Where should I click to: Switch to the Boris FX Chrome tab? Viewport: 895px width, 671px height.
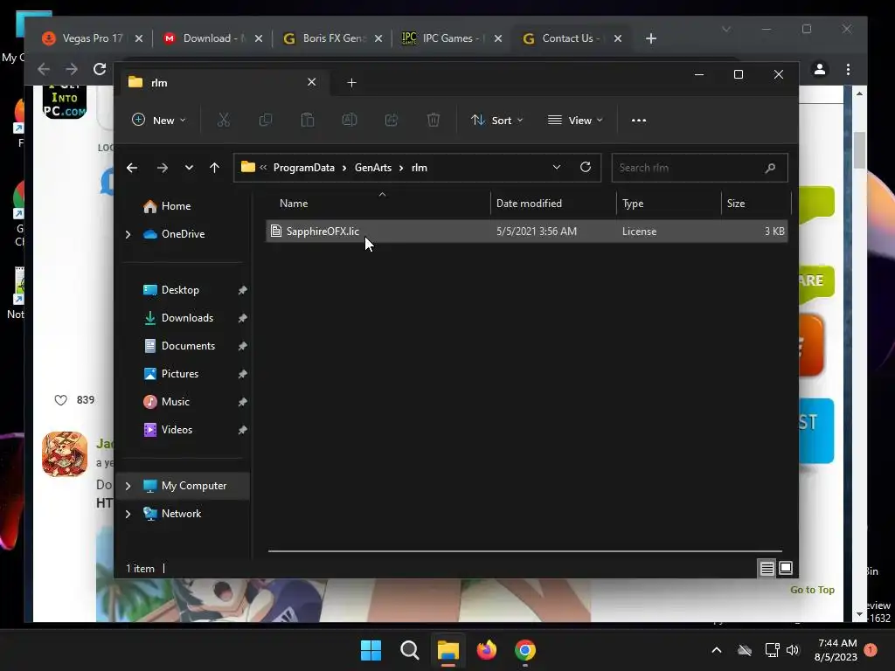[x=333, y=38]
